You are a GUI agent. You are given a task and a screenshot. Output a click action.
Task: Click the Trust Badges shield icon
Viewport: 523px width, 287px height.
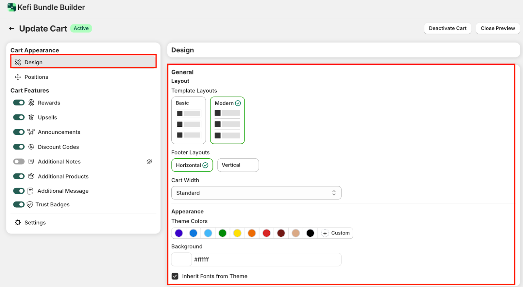point(30,204)
